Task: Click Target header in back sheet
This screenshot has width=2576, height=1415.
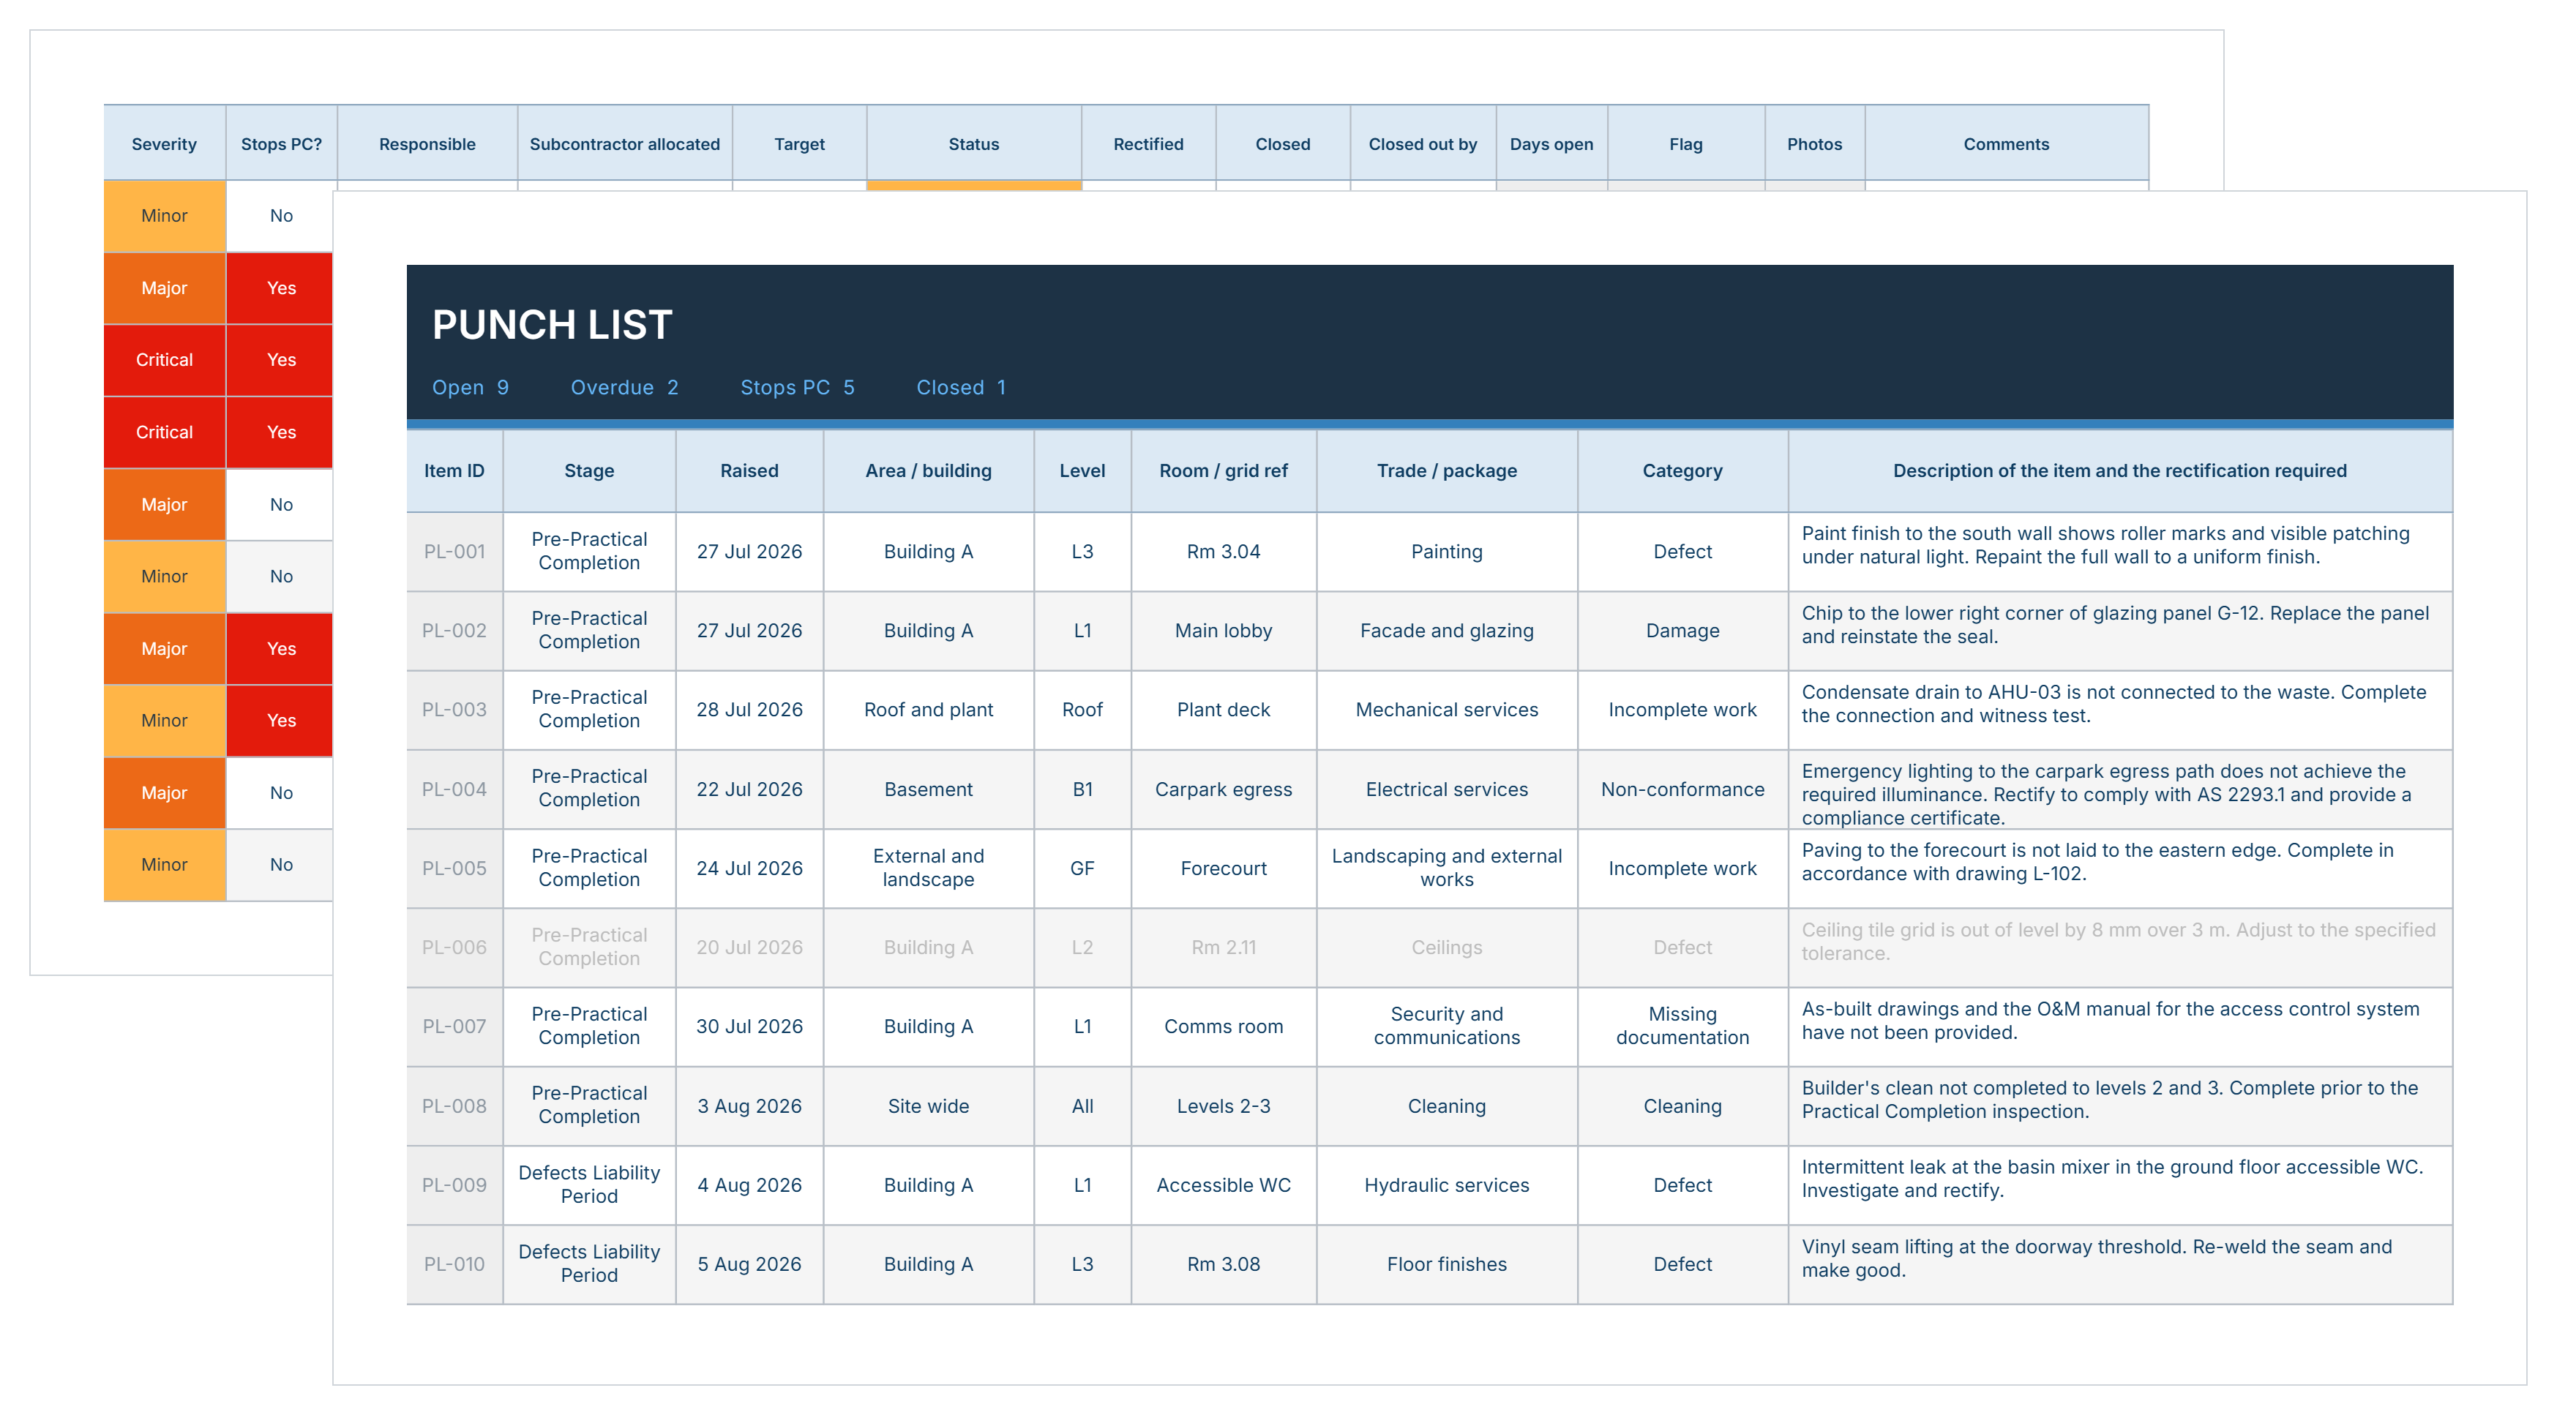Action: click(x=799, y=144)
